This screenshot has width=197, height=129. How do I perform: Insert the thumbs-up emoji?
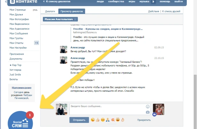pos(98,120)
